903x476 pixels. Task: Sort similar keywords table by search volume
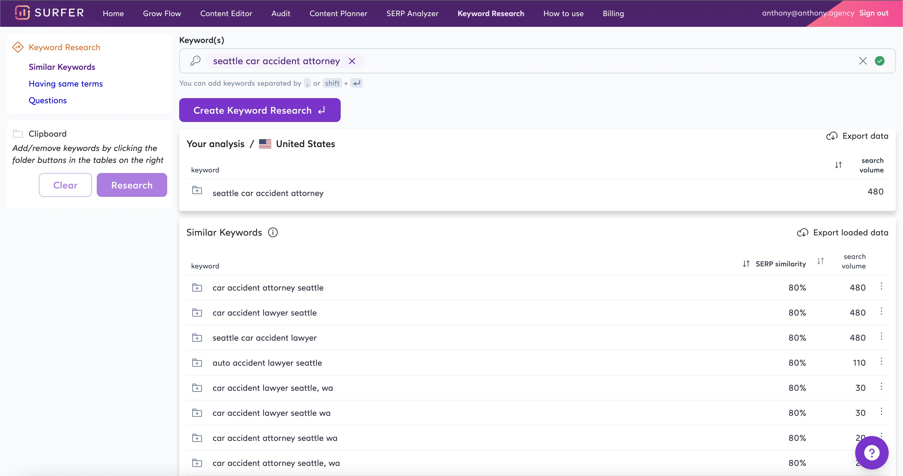coord(820,261)
